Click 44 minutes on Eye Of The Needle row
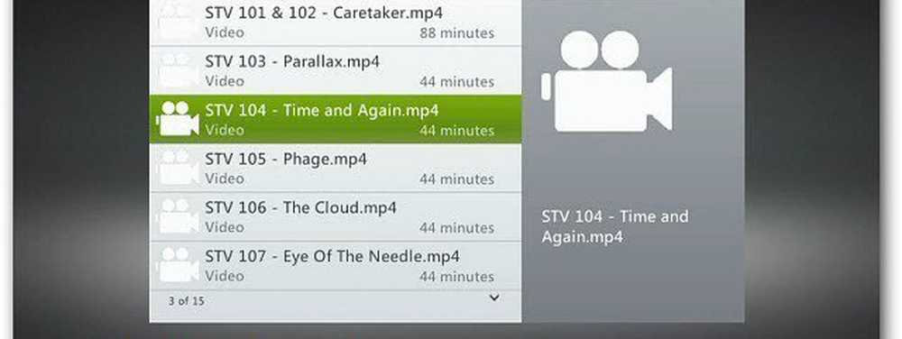The height and width of the screenshot is (339, 902). coord(456,277)
